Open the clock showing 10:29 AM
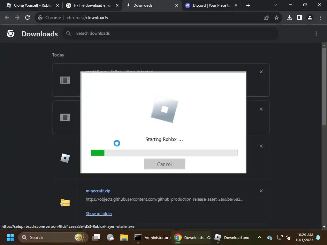 click(304, 237)
